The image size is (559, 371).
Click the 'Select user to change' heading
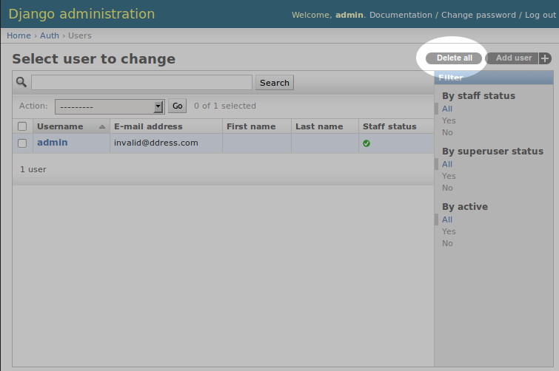click(94, 58)
